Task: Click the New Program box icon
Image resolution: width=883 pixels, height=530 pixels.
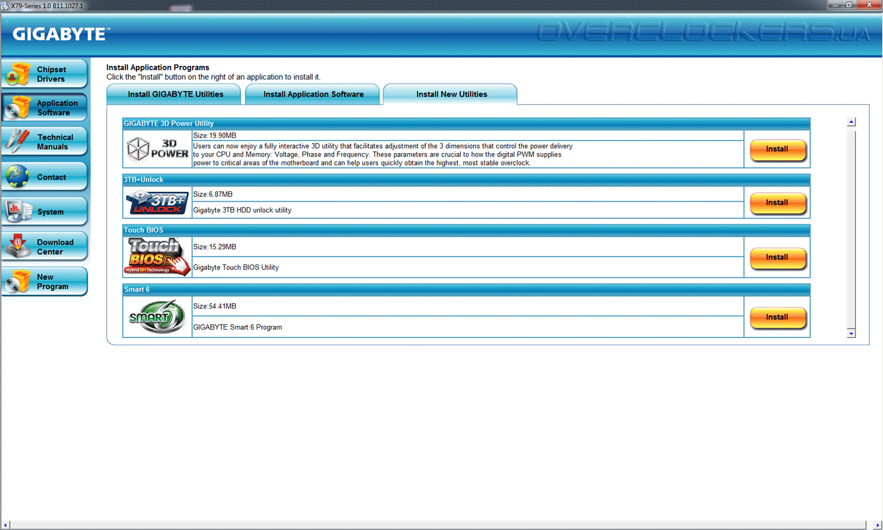Action: [17, 281]
